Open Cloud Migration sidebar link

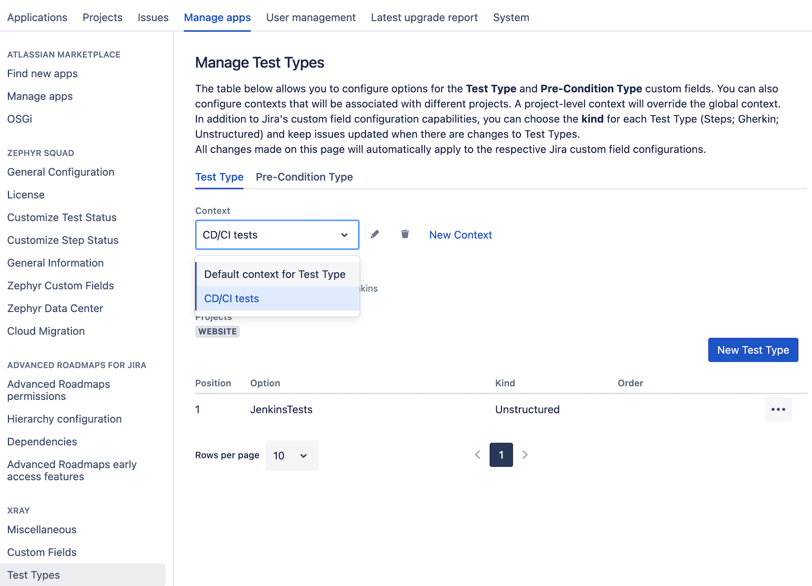[x=46, y=331]
